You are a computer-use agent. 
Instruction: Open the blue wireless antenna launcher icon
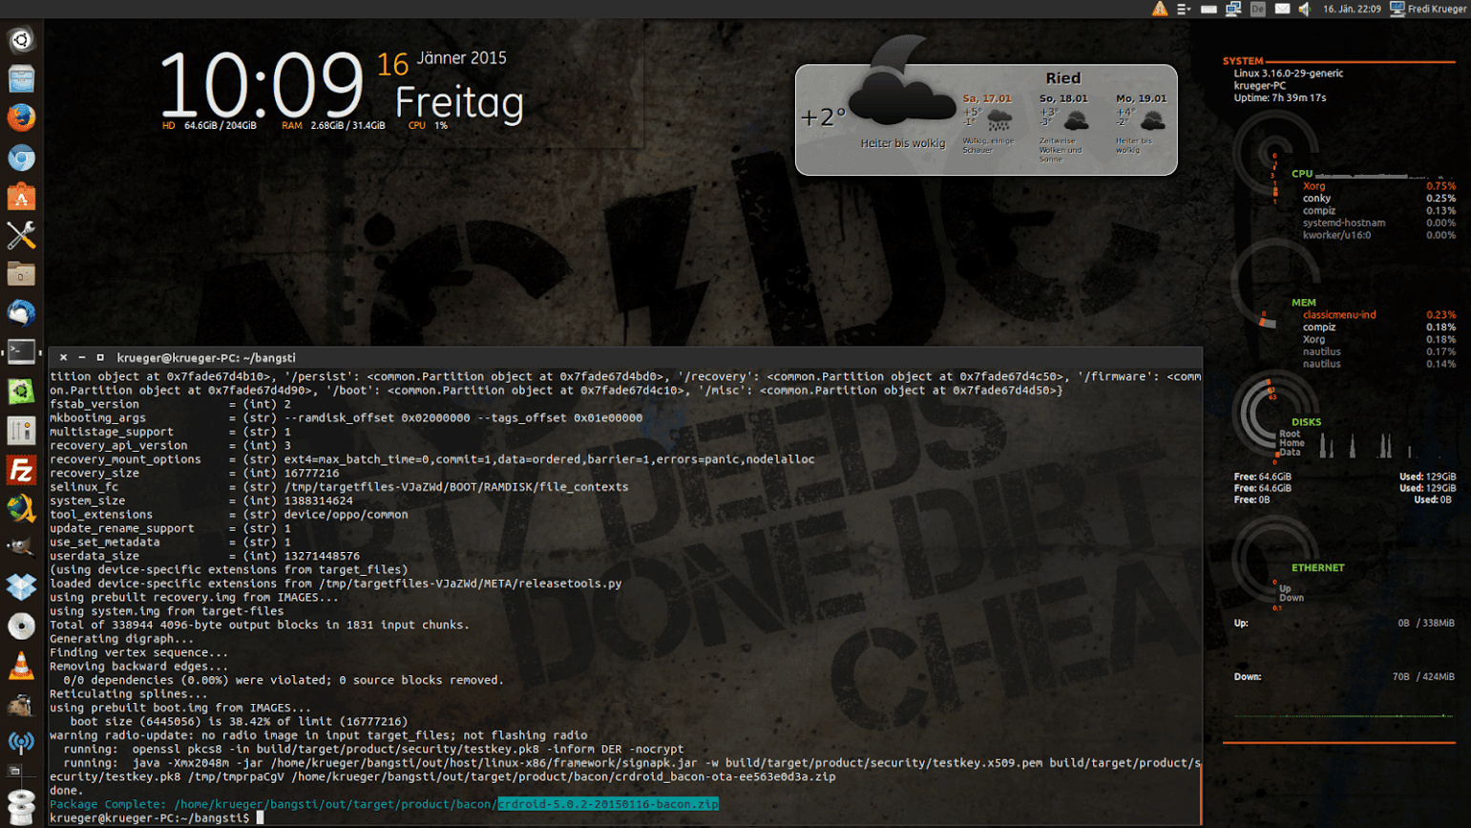click(21, 742)
